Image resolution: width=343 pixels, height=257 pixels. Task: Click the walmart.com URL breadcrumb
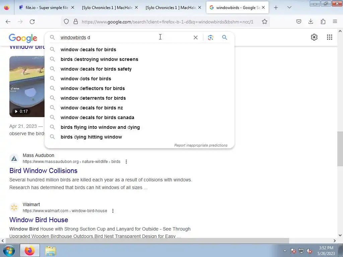coord(65,211)
